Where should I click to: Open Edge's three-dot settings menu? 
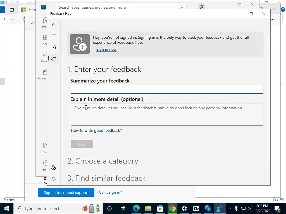273,19
